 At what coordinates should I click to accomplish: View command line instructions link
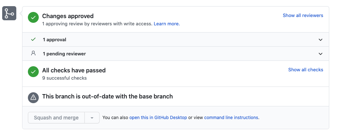tap(231, 118)
